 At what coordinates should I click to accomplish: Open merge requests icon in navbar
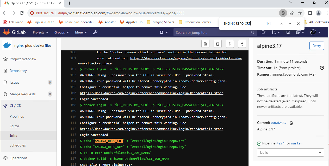tap(276, 32)
